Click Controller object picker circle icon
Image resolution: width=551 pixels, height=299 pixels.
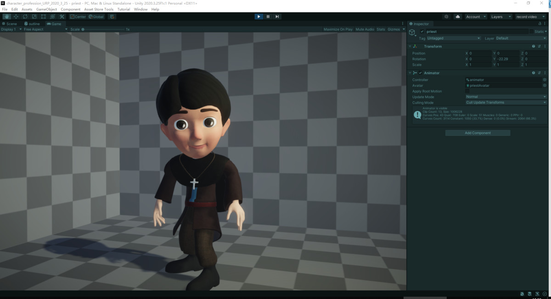pos(545,80)
